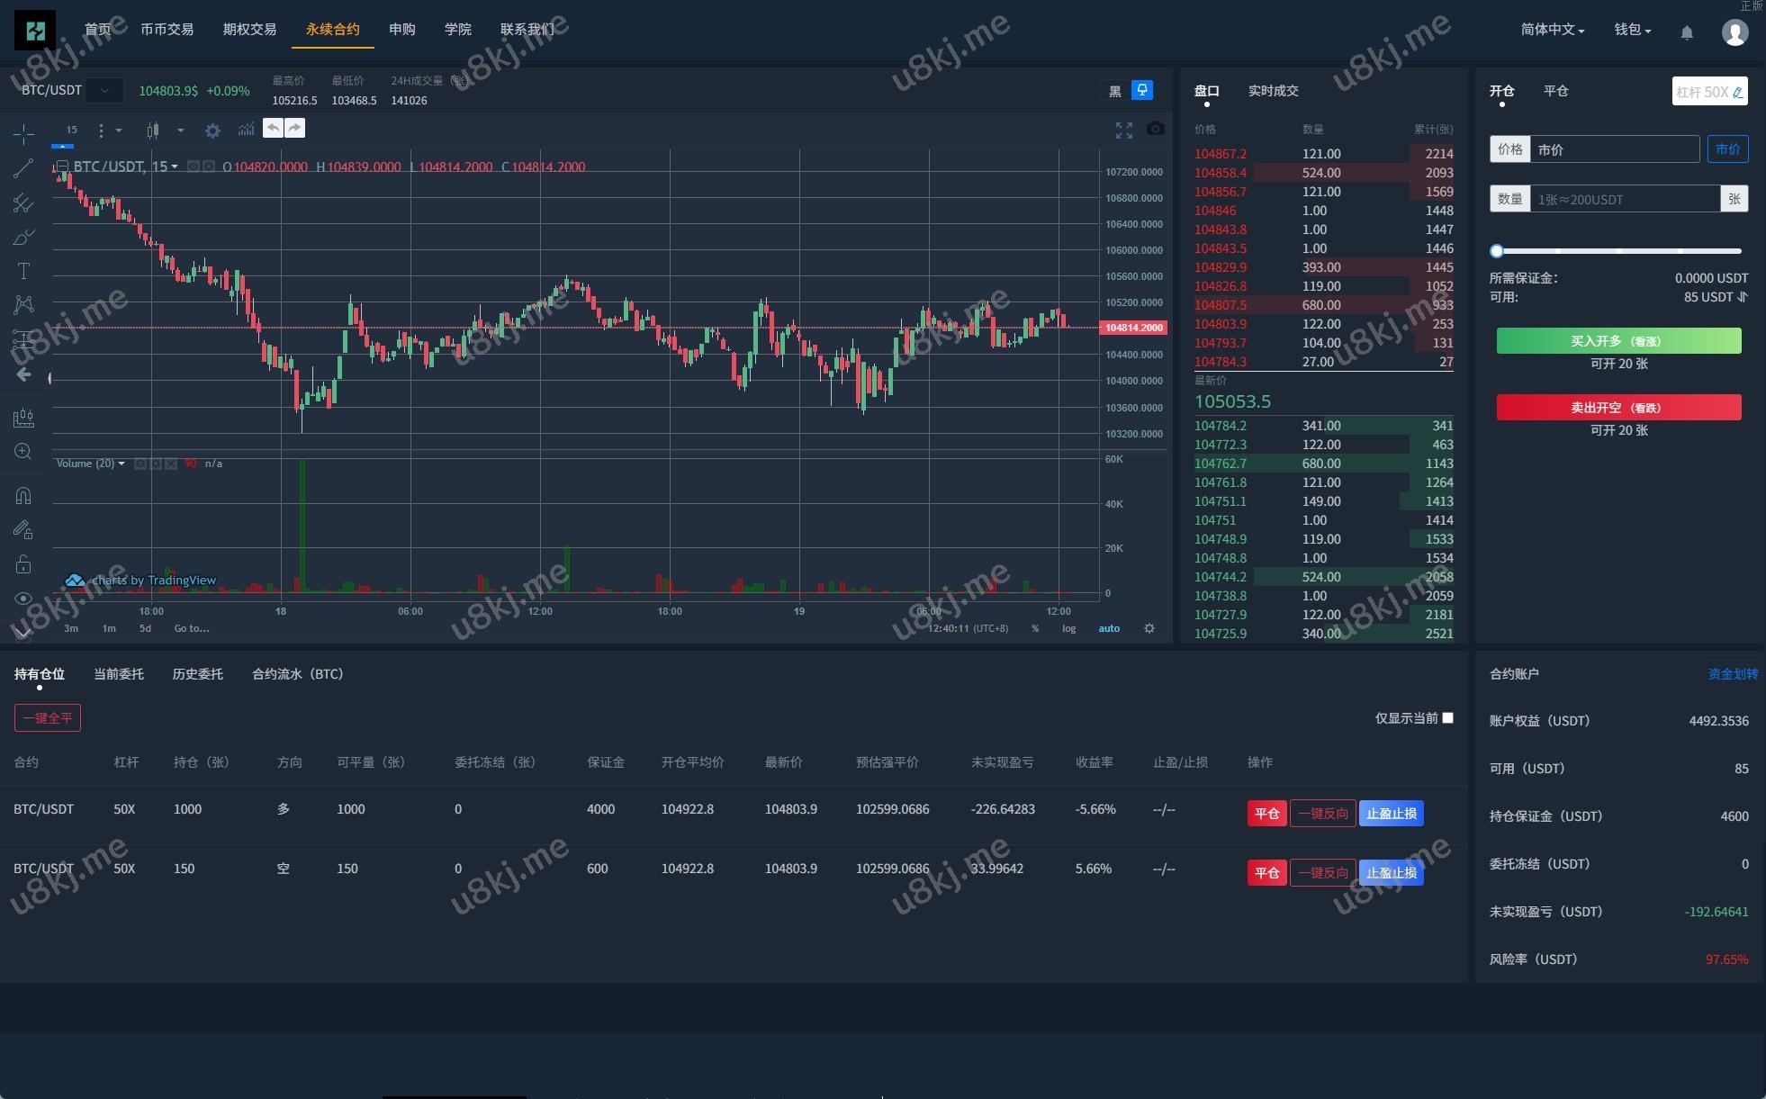Select the magnet mode tool
This screenshot has height=1099, width=1766.
[23, 495]
